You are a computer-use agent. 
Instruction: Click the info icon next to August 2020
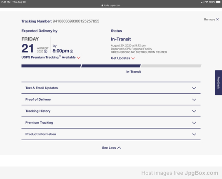pyautogui.click(x=45, y=51)
